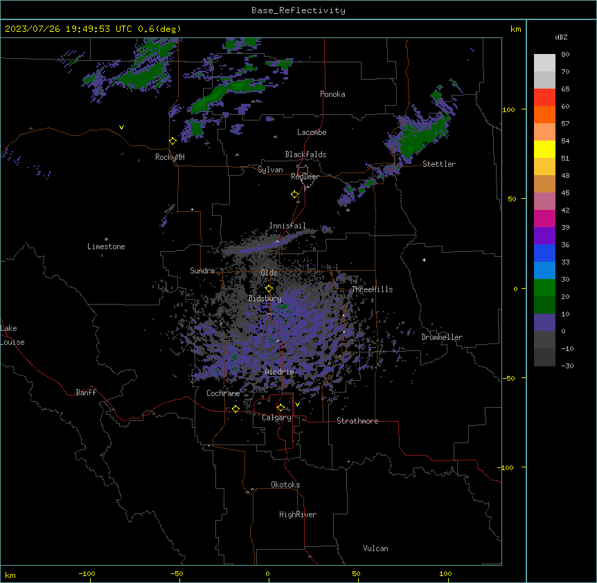Click the RockyMH label
597x583 pixels.
170,156
